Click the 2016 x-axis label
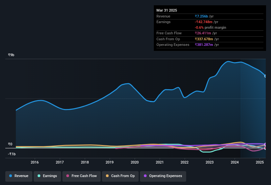 click(x=35, y=162)
